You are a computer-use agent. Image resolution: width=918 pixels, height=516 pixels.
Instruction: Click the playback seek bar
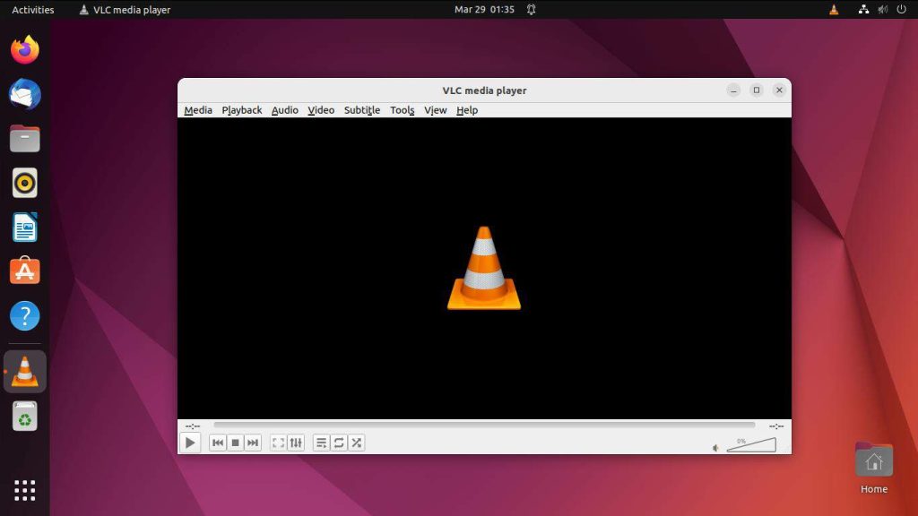(484, 426)
